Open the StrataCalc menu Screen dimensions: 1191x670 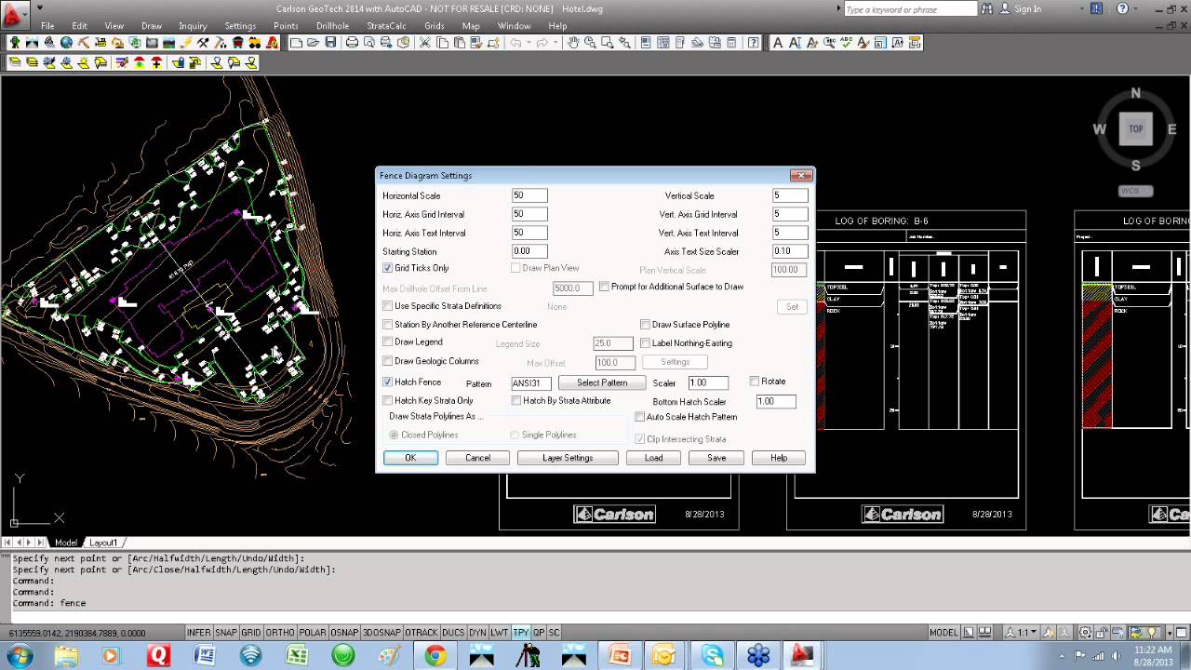click(386, 26)
